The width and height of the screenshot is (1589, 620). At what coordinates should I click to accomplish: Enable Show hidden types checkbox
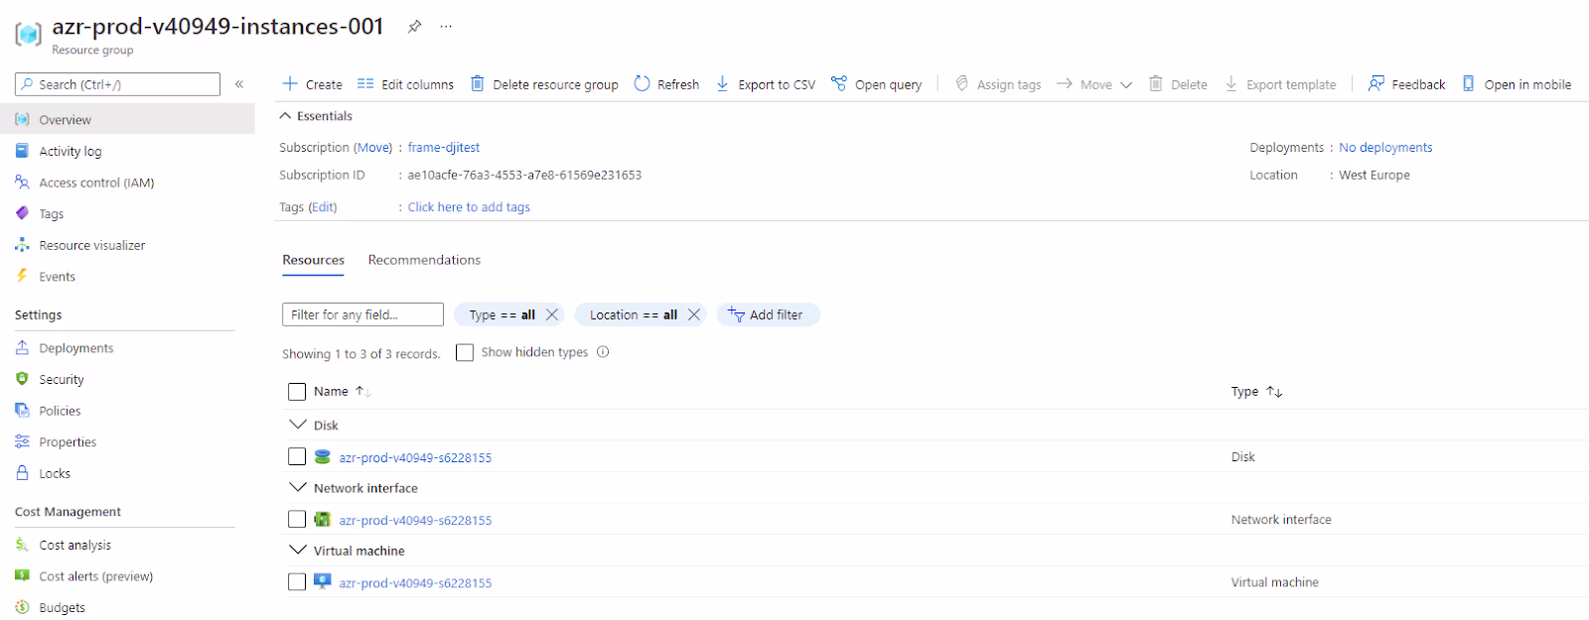click(x=465, y=352)
